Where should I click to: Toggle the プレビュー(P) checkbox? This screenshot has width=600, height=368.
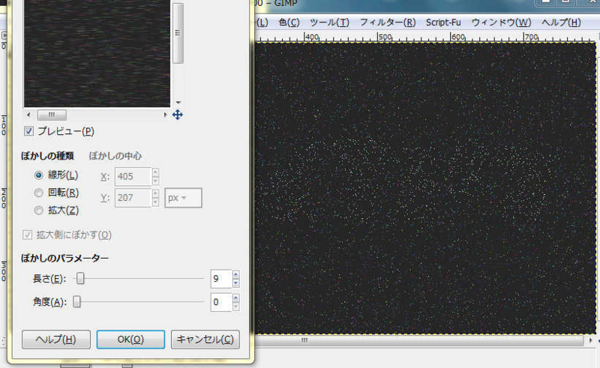pyautogui.click(x=28, y=132)
